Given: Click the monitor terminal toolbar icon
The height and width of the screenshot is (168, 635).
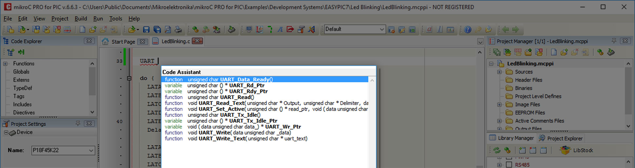Looking at the screenshot, I should [249, 30].
